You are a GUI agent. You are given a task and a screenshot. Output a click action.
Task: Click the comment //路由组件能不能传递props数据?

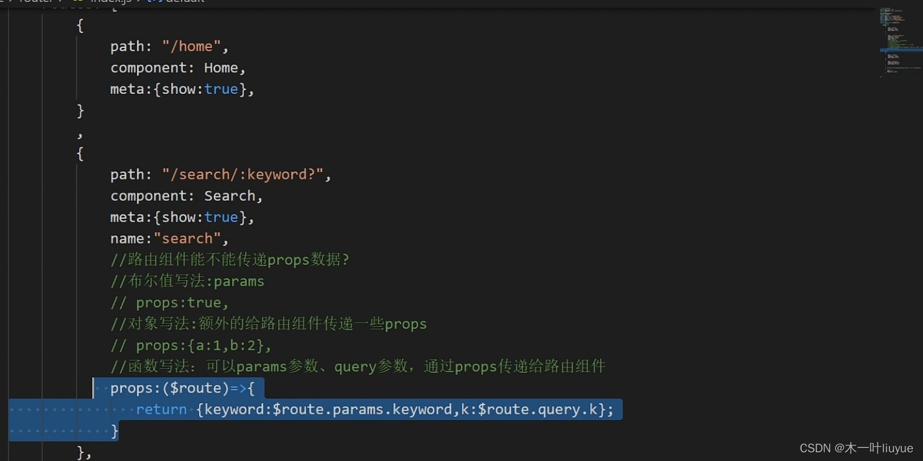[230, 260]
